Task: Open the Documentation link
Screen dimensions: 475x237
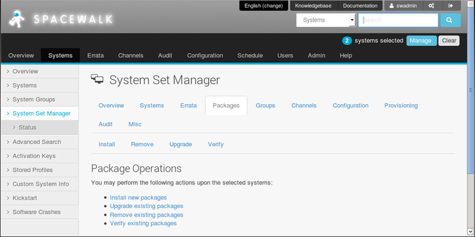Action: pyautogui.click(x=360, y=6)
